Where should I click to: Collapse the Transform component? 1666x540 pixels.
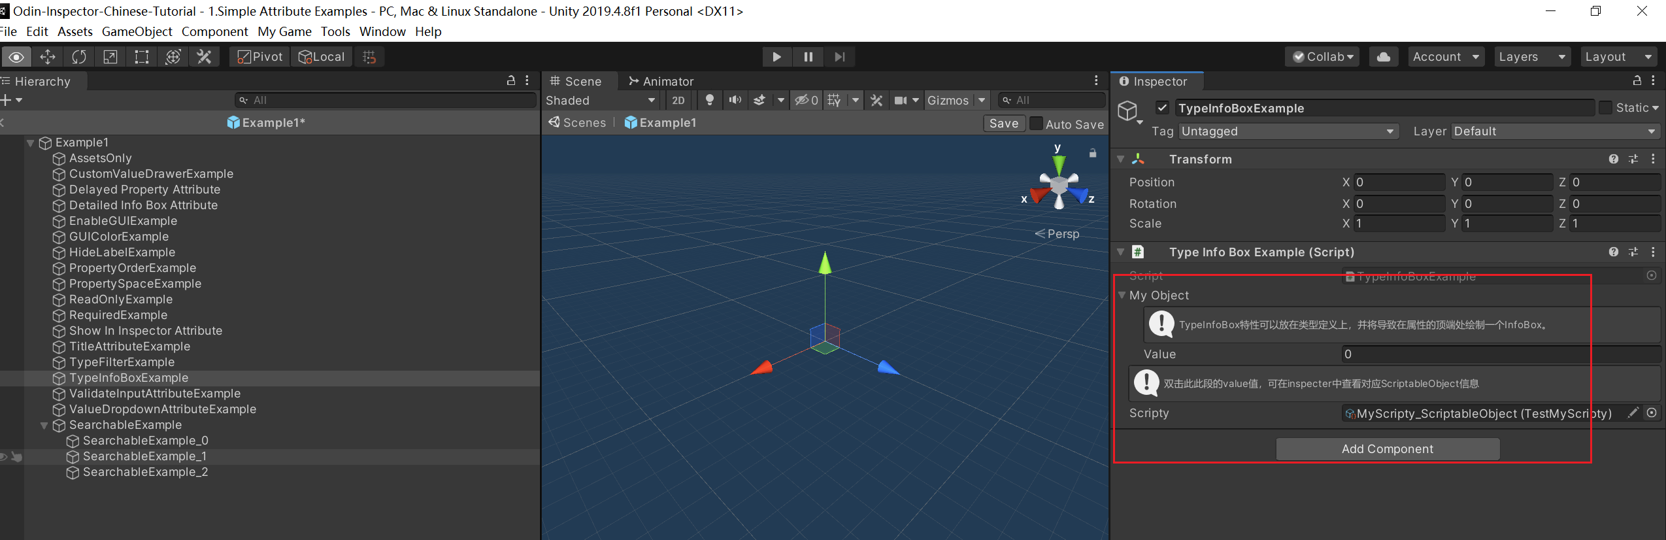tap(1120, 159)
